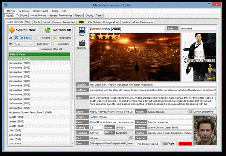Switch list mode to File Name
Viewport: 226px width, 156px height.
pos(43,38)
